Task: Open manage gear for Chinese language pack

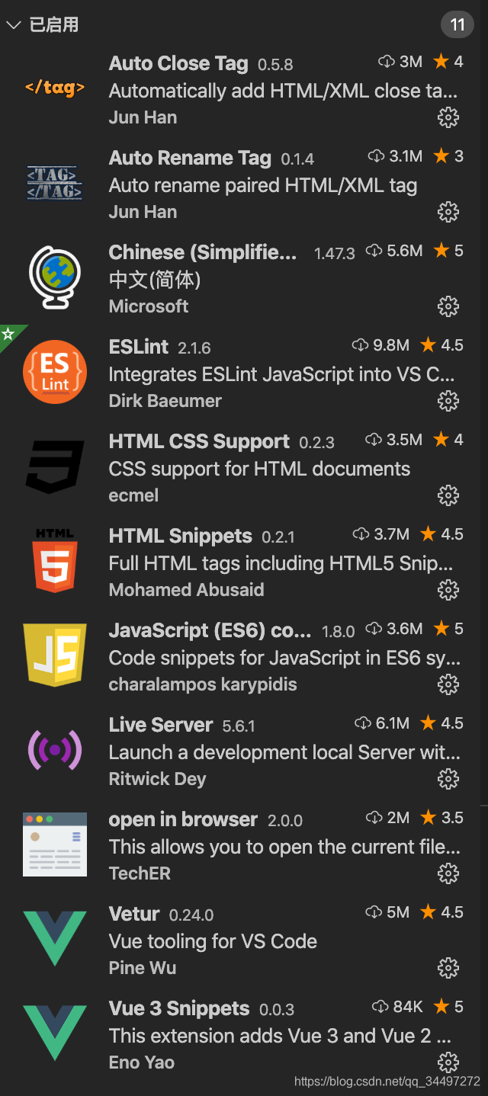Action: point(448,306)
